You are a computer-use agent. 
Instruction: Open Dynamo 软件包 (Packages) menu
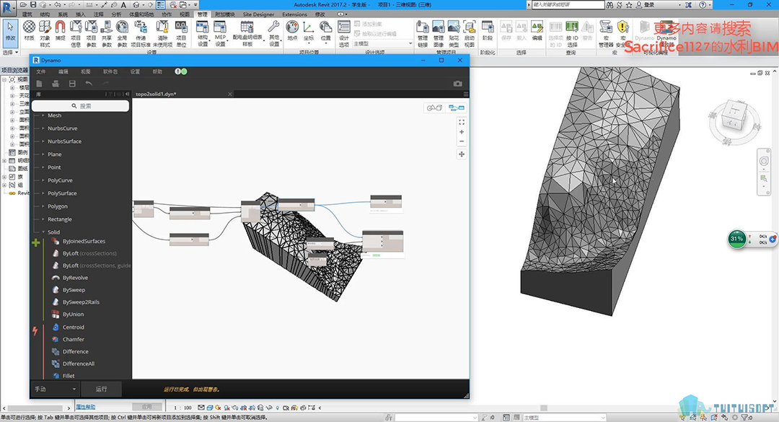click(x=110, y=72)
